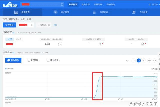Click the 整体同比 | 整体环比 header
Screen dimensions: 160x107
pos(94,39)
